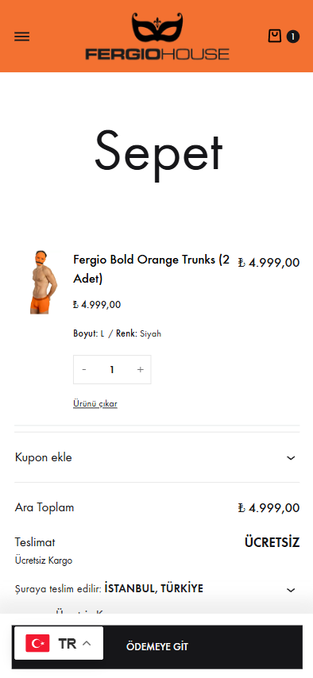Open the shopping bag cart icon
The image size is (313, 678).
click(x=274, y=36)
